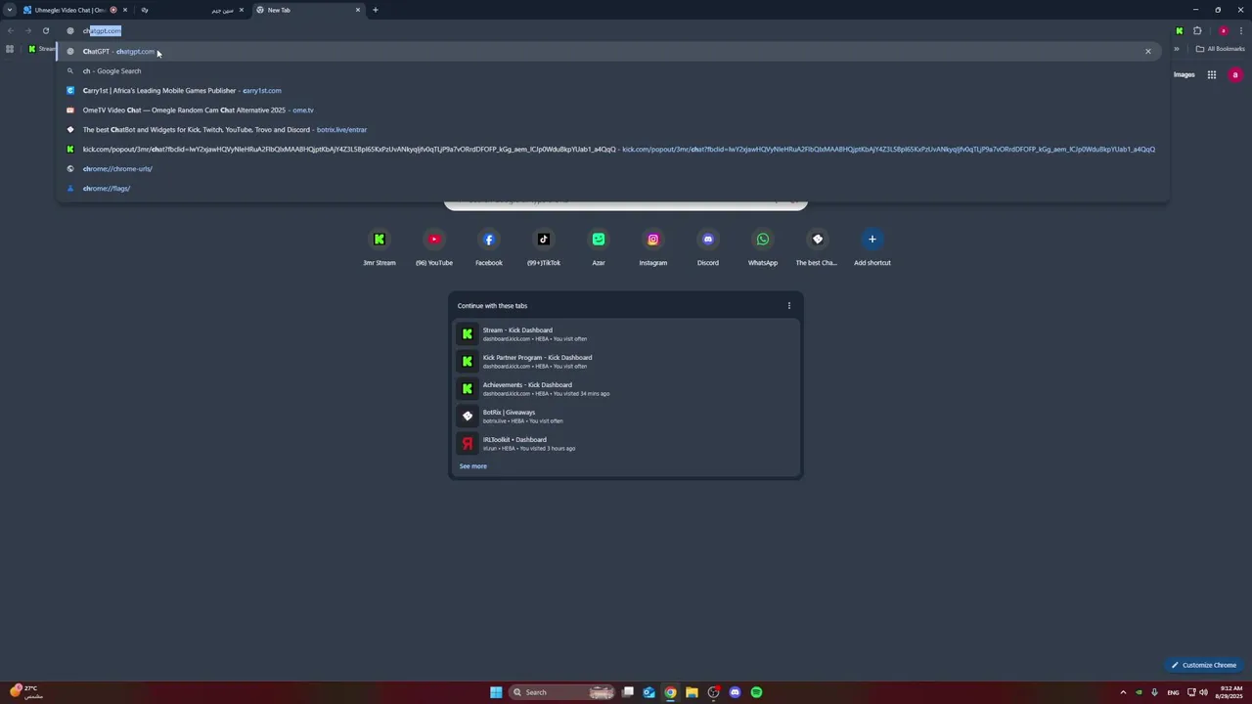Expand hidden bookmarks with the chevron
This screenshot has width=1252, height=704.
point(1177,49)
